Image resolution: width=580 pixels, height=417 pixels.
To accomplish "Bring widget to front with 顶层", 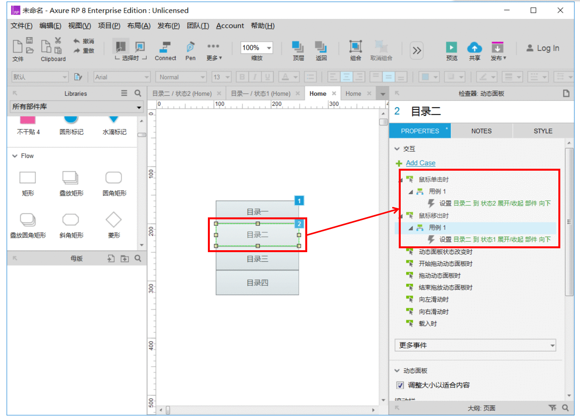I will 298,51.
